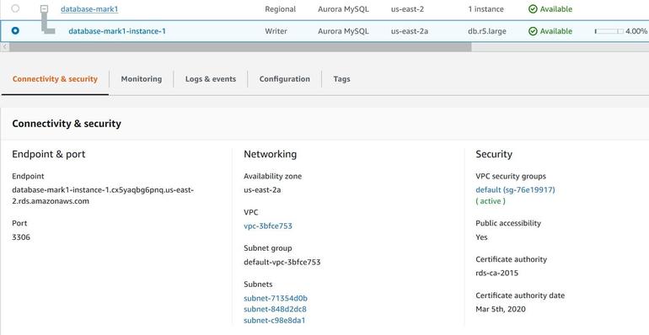Viewport: 649px width, 335px height.
Task: Click the Networking heading
Action: tap(271, 154)
